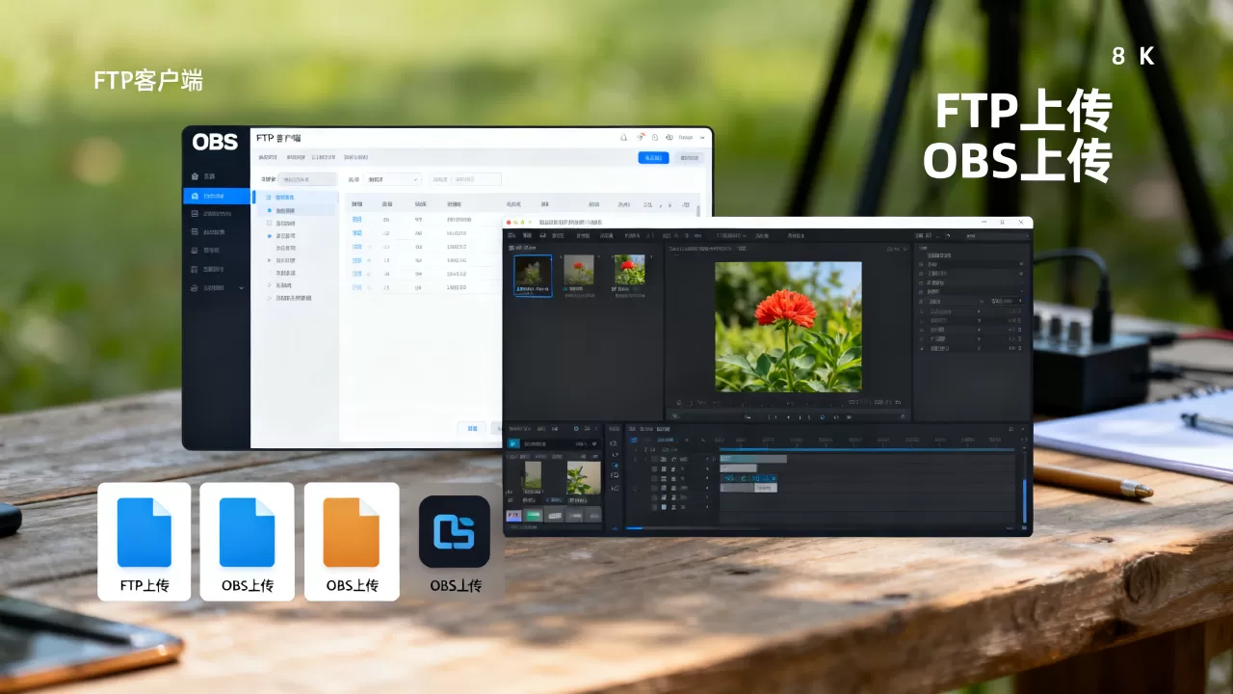
Task: Click the blue button in FTP client header
Action: 653,157
